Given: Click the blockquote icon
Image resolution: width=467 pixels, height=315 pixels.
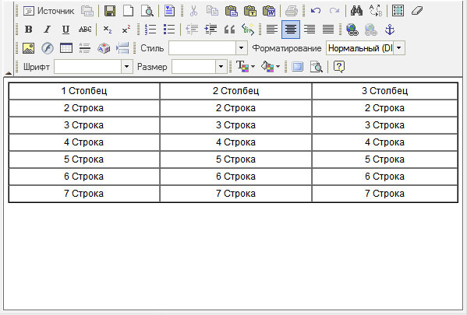Looking at the screenshot, I should (x=229, y=30).
